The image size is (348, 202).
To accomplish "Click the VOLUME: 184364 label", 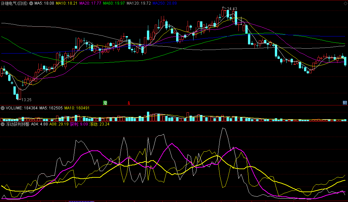I will tap(22, 108).
